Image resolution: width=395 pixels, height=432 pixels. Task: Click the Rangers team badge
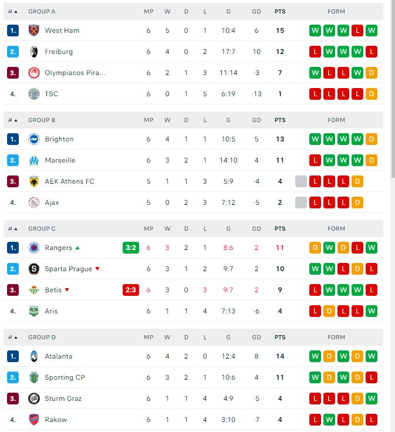(33, 248)
